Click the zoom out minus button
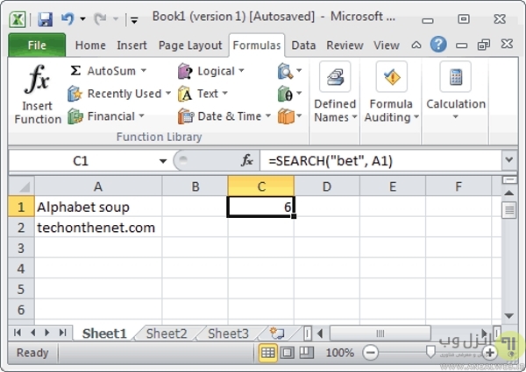The image size is (526, 372). tap(371, 352)
